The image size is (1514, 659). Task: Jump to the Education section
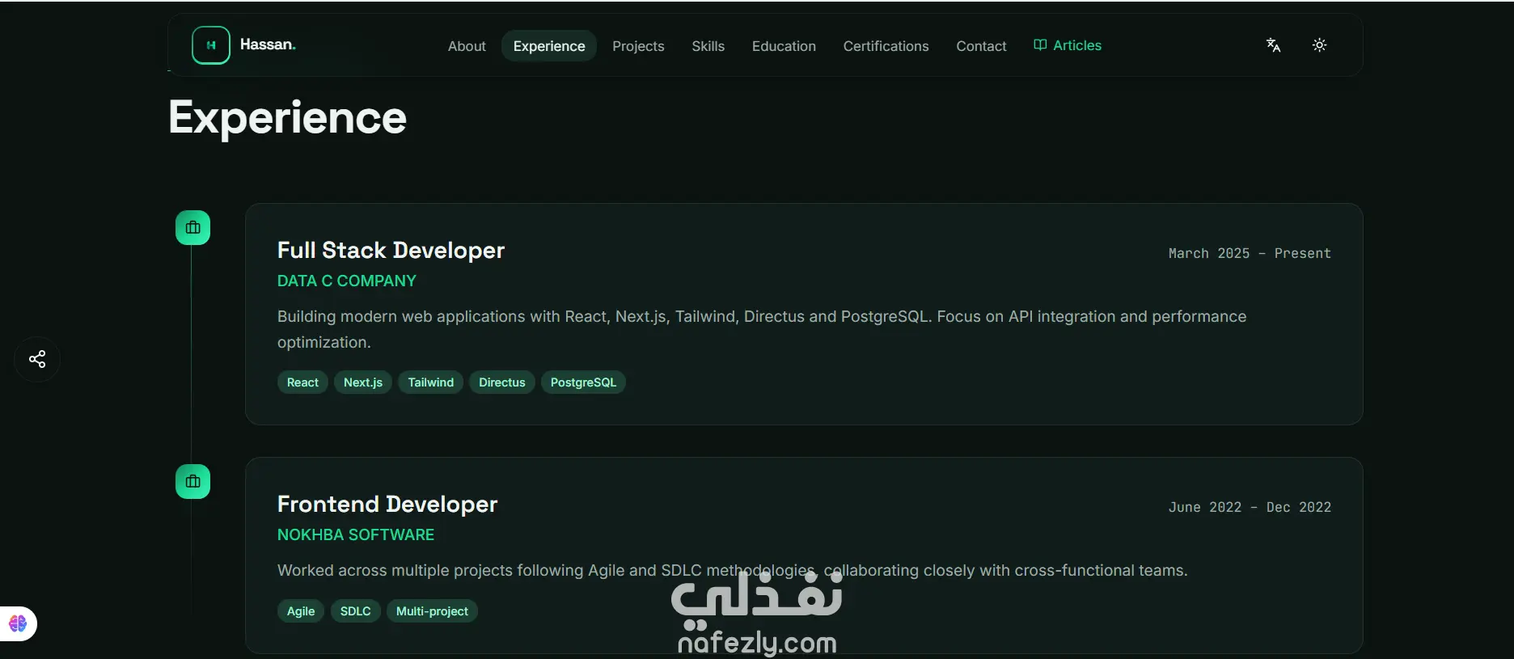tap(784, 46)
